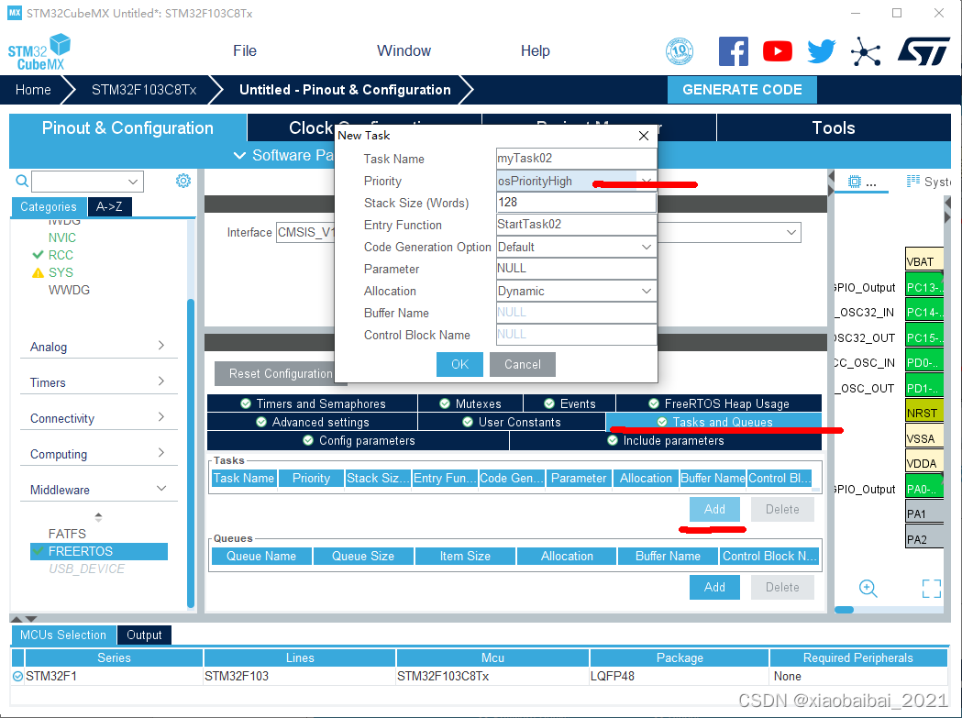Click the Reset Configuration button
This screenshot has width=962, height=718.
(x=281, y=373)
